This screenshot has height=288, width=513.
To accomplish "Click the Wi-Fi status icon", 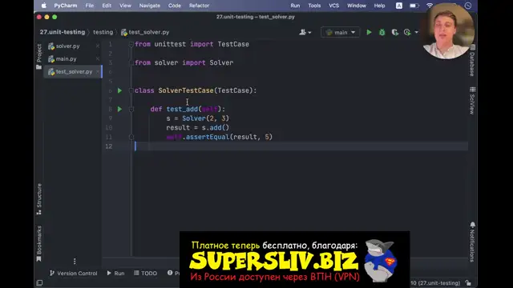I will [x=430, y=6].
